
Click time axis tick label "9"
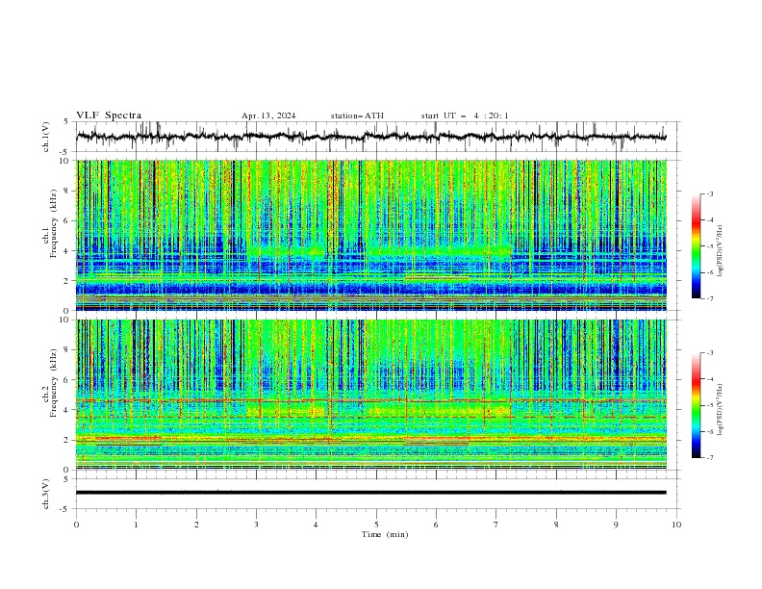[x=616, y=525]
